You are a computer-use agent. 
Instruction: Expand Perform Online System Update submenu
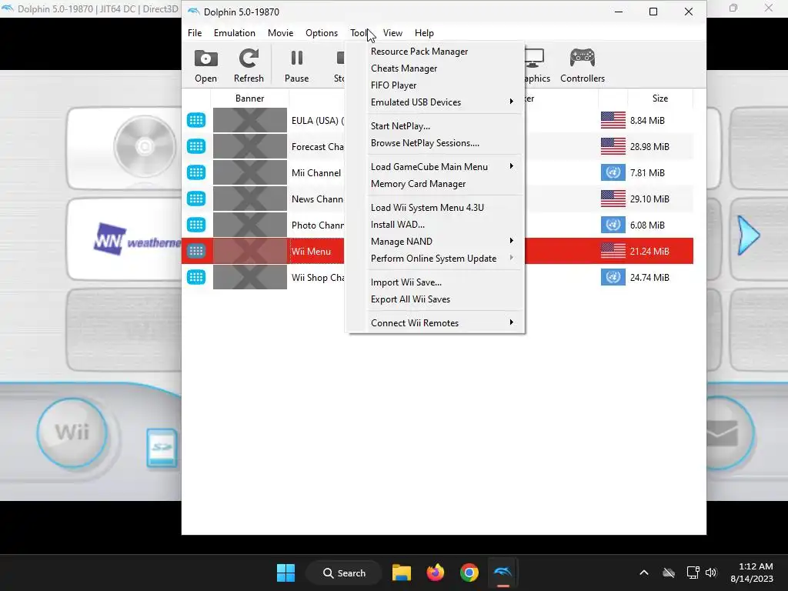[x=437, y=259]
